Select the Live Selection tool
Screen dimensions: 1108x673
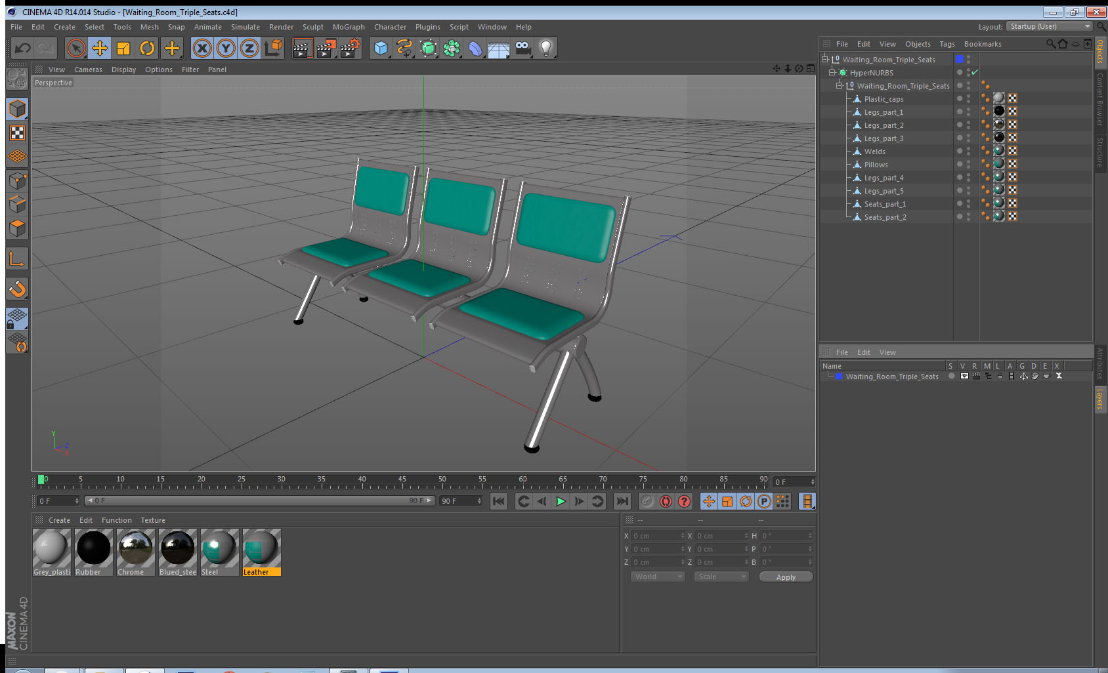[x=76, y=48]
